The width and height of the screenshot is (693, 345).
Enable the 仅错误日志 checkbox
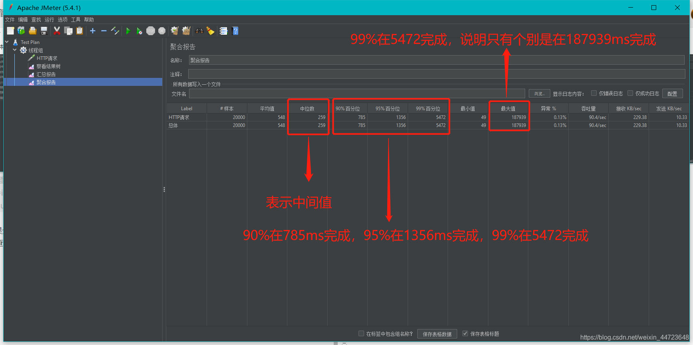click(594, 93)
